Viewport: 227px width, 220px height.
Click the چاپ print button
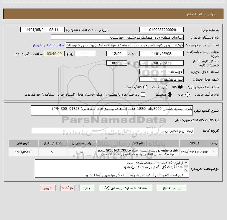click(87, 188)
